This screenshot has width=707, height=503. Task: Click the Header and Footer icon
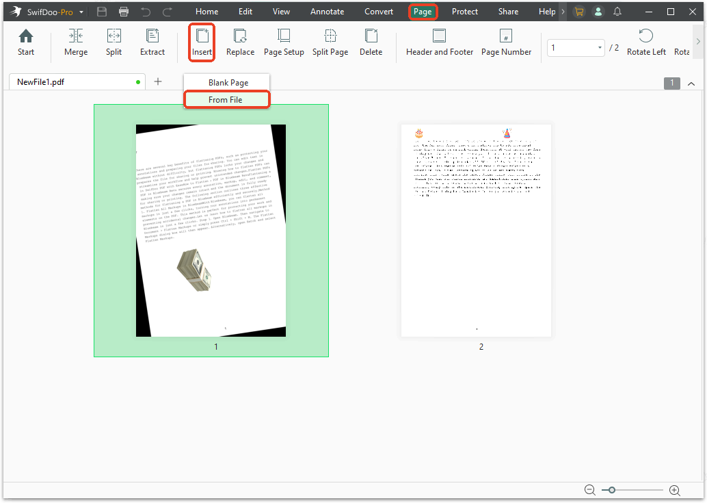click(439, 42)
